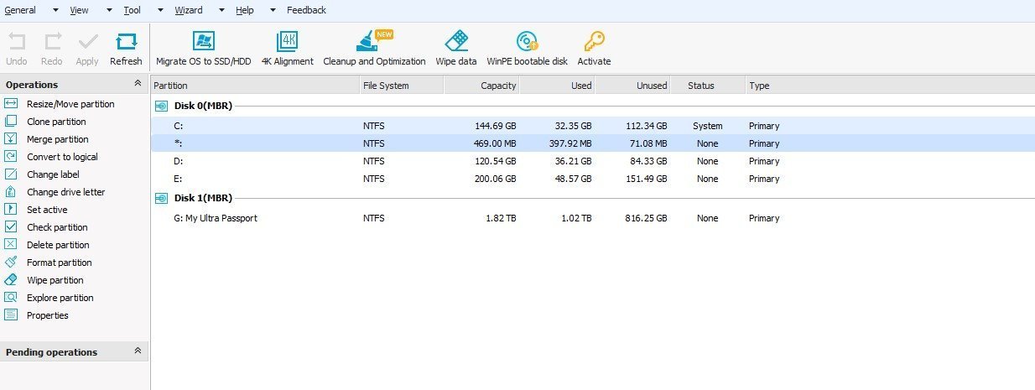Open the Help menu
Viewport: 1035px width, 390px height.
pos(245,10)
